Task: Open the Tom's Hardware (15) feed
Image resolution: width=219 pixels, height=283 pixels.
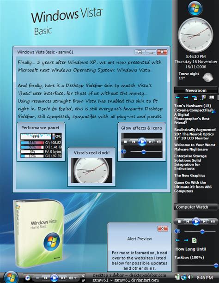Action: click(x=193, y=106)
